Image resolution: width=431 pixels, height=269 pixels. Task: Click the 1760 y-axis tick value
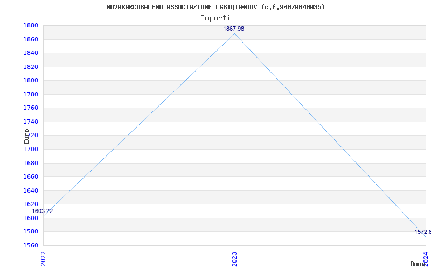tap(31, 108)
